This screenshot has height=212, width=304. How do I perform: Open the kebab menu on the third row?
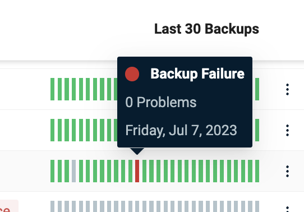pos(287,171)
